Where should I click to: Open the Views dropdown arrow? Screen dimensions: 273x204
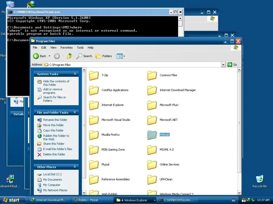click(x=124, y=56)
